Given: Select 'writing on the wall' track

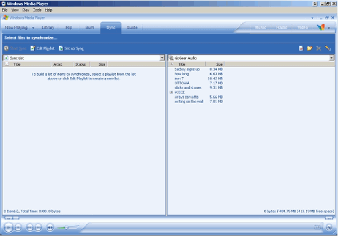Looking at the screenshot, I should pos(189,101).
